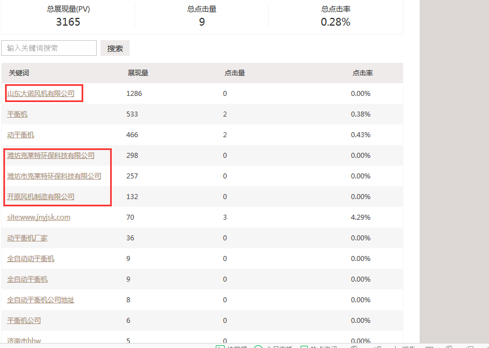The width and height of the screenshot is (489, 348).
Task: Open the 平衡机 keyword link
Action: [17, 114]
